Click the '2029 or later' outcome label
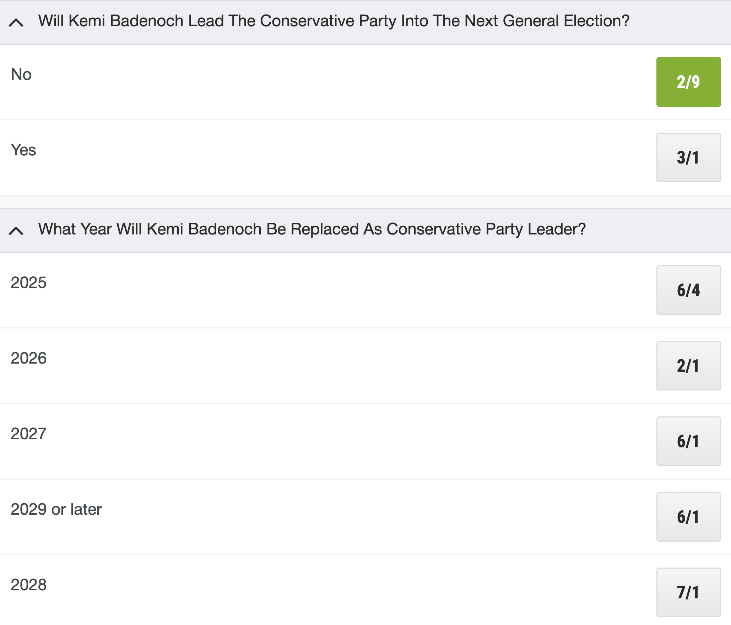 pos(56,509)
